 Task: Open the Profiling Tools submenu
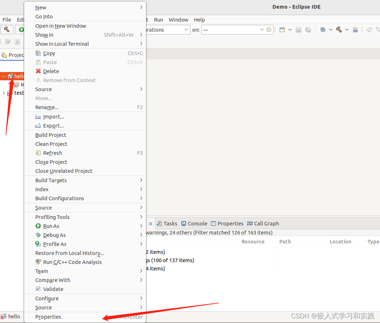click(85, 217)
